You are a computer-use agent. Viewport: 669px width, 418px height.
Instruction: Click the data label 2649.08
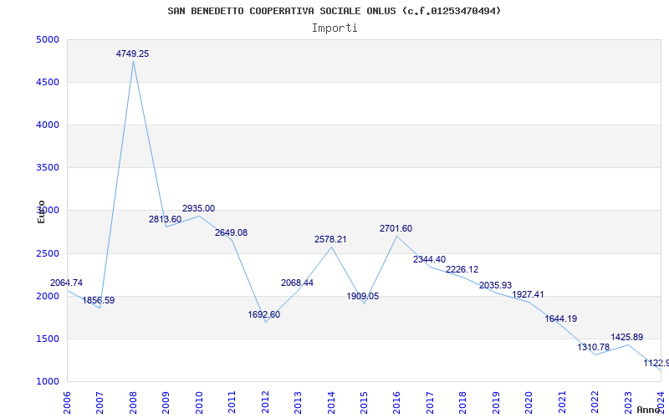(232, 233)
